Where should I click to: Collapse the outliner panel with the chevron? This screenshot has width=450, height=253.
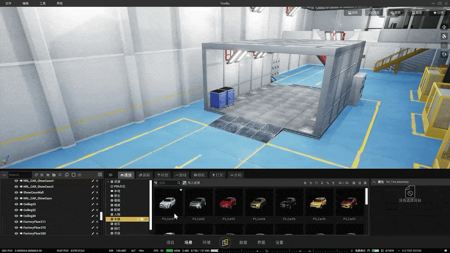4,175
